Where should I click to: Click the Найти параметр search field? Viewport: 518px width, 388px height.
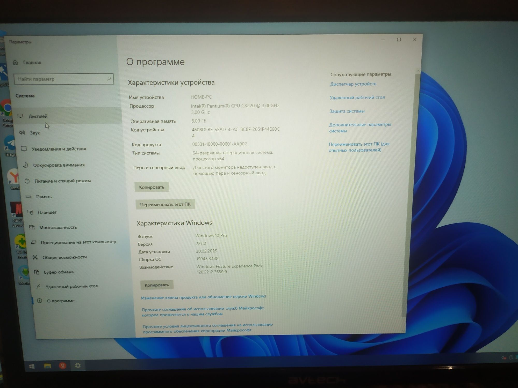click(63, 79)
